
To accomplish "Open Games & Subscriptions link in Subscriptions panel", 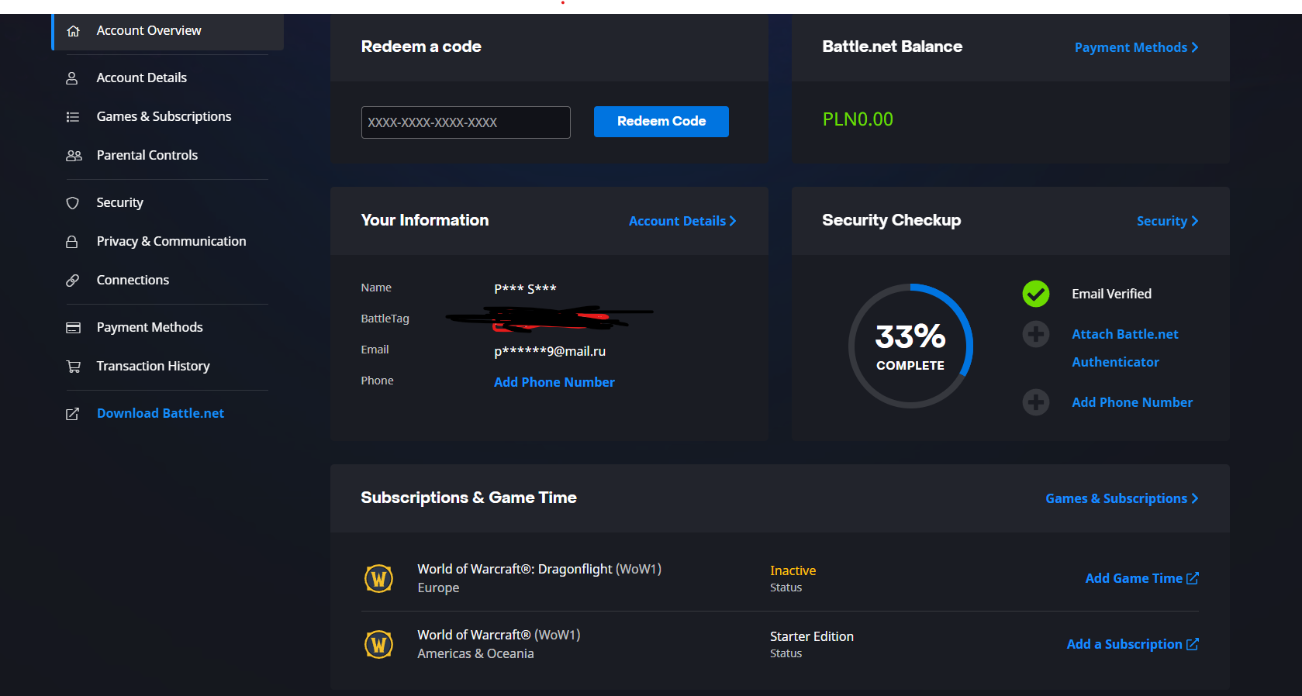I will [1116, 498].
